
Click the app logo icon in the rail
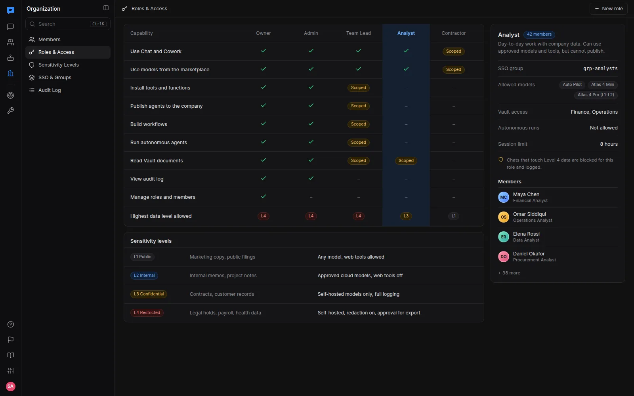(11, 10)
